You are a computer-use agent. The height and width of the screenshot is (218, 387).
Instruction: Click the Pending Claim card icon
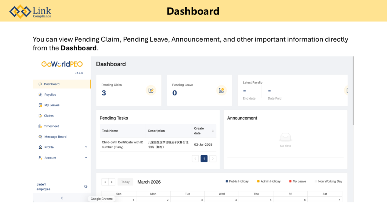[151, 90]
